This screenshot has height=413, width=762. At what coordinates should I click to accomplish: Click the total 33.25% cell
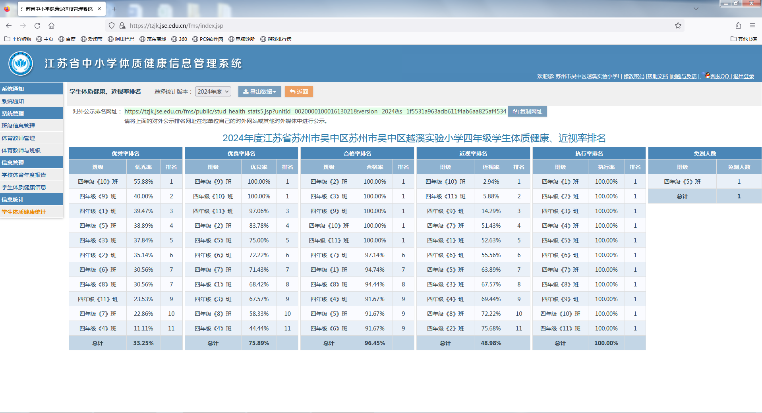click(x=143, y=343)
